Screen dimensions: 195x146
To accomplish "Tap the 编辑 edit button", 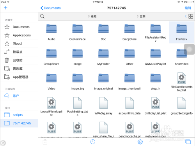I will coord(188,8).
